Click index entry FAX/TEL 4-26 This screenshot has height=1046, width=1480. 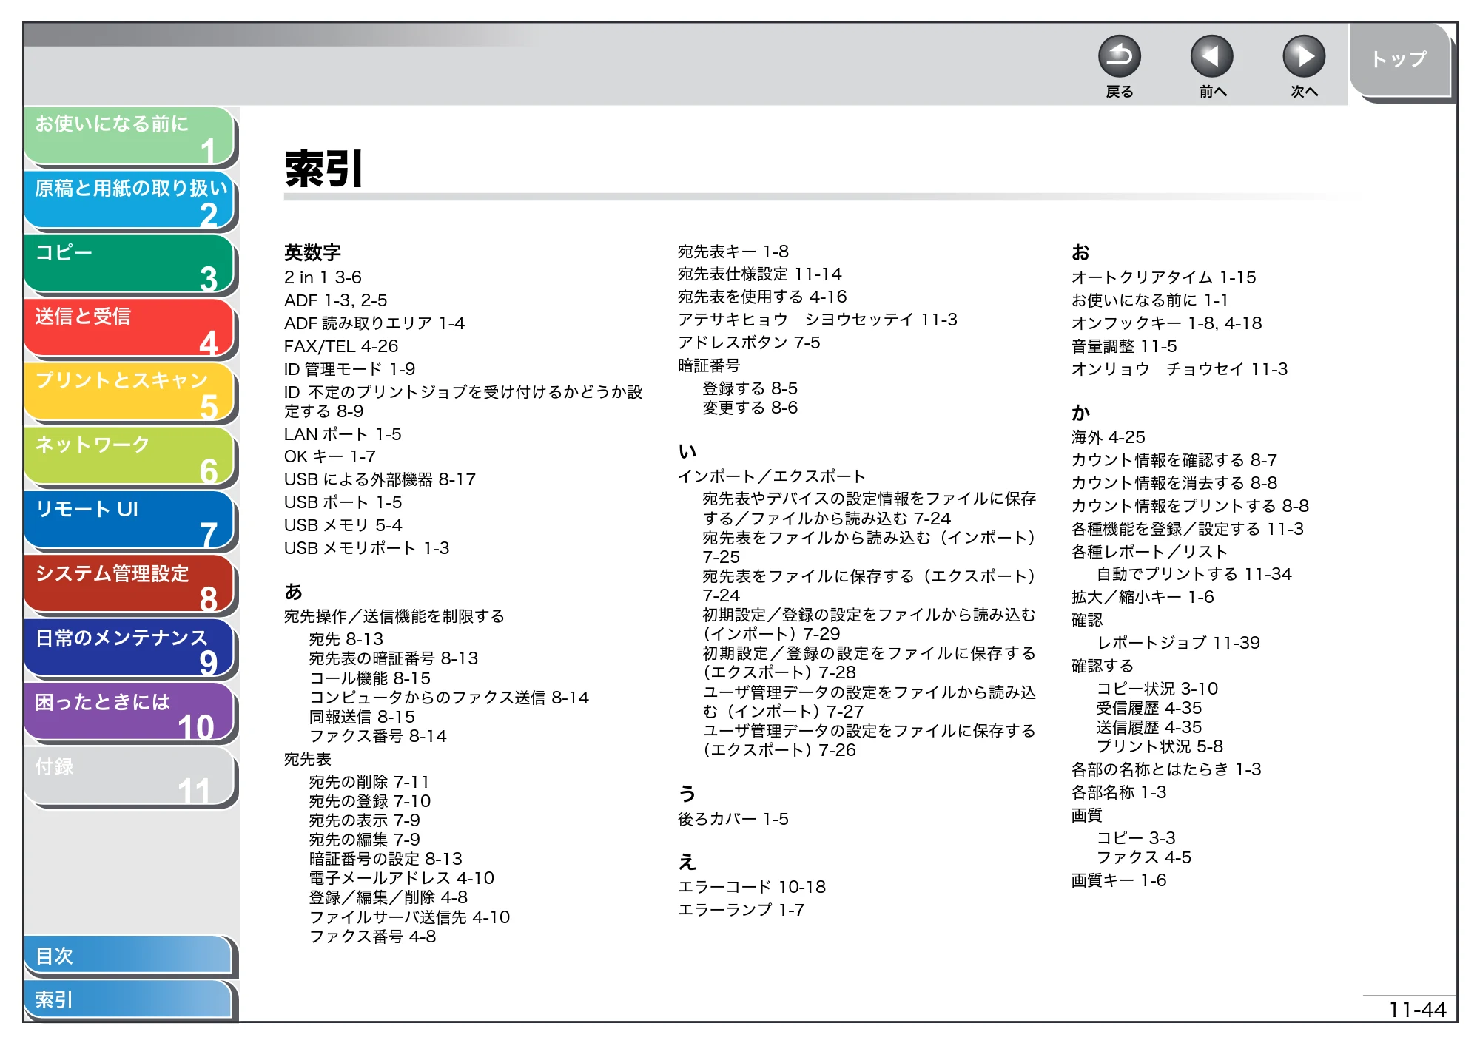[341, 346]
